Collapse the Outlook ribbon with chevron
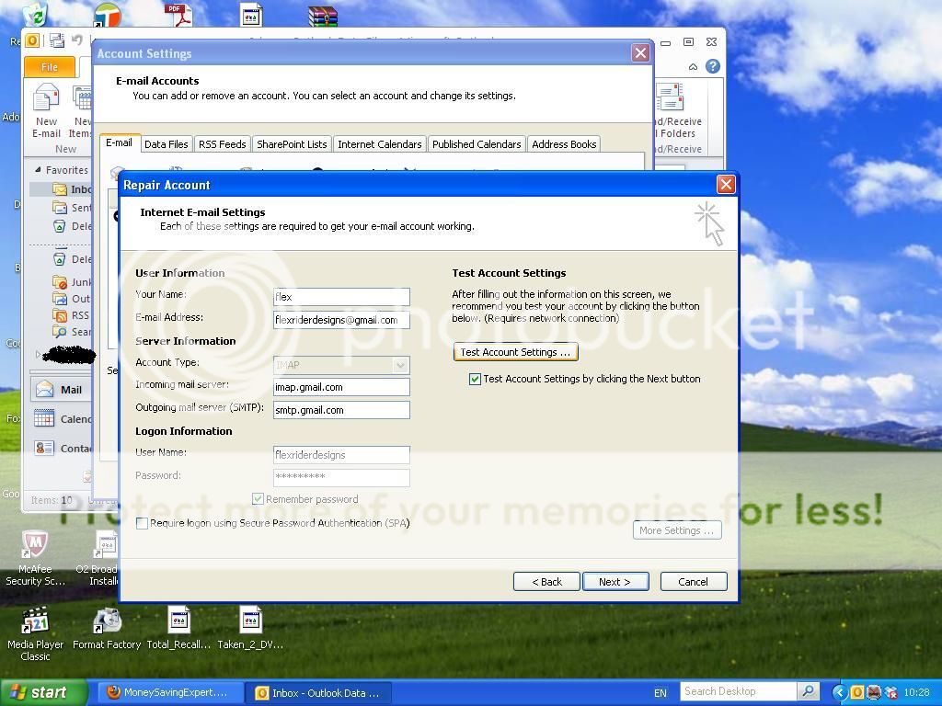The height and width of the screenshot is (706, 942). pyautogui.click(x=693, y=67)
